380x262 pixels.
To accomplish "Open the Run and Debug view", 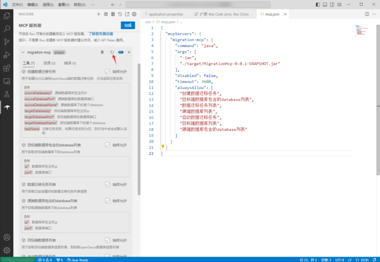I will click(7, 55).
